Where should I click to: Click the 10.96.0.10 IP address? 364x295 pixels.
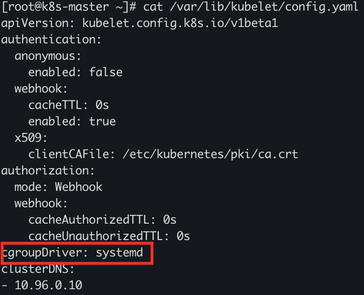(48, 285)
